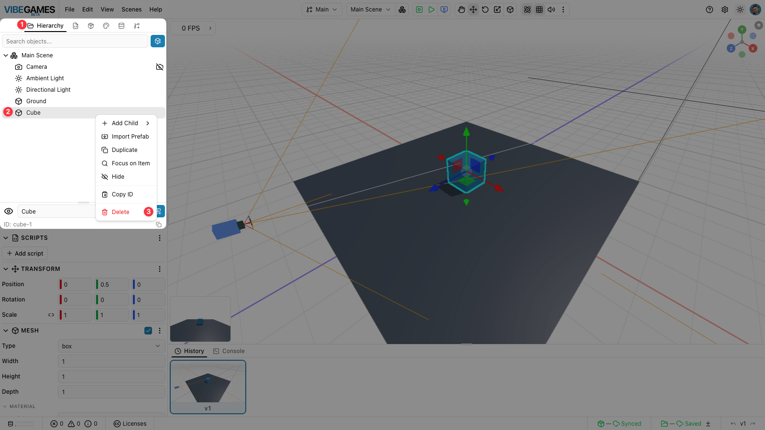This screenshot has height=430, width=765.
Task: Open the palette materials tab icon
Action: 106,26
